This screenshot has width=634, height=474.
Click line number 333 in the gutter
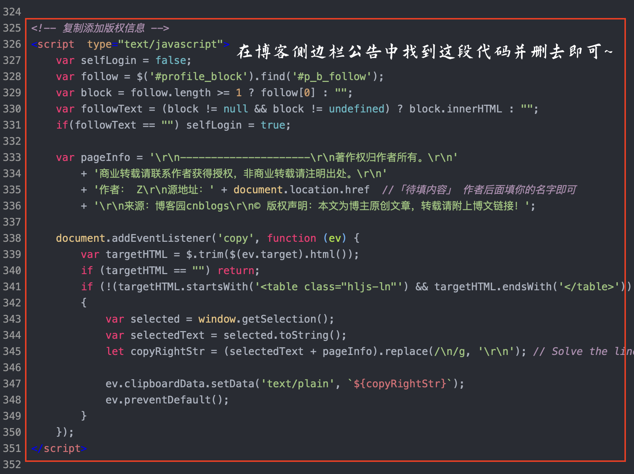[12, 157]
